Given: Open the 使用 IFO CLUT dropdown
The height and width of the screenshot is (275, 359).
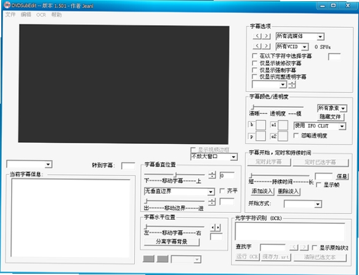Looking at the screenshot, I should [x=320, y=126].
